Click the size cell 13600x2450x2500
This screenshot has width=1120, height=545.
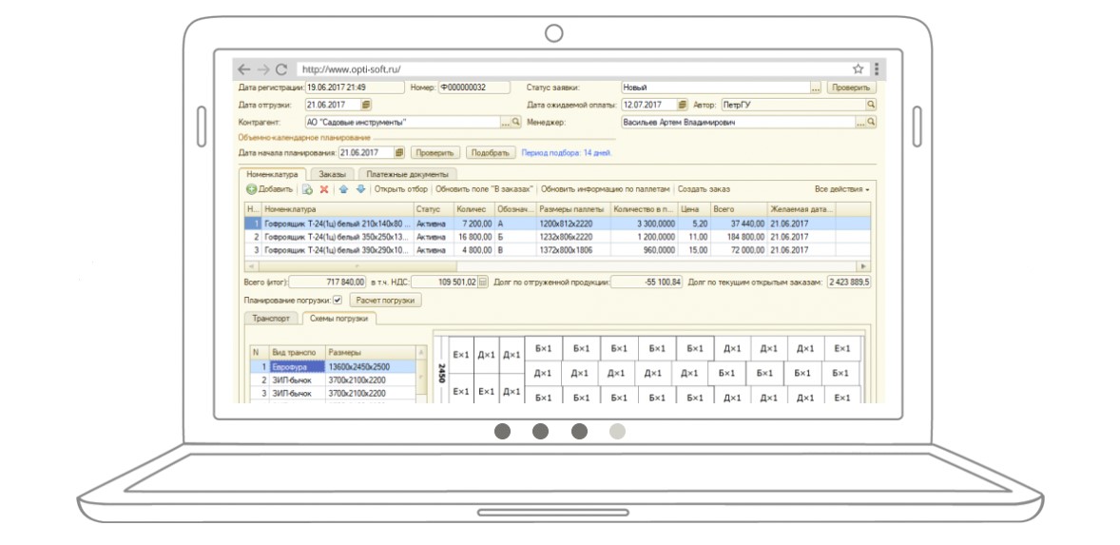tap(371, 366)
